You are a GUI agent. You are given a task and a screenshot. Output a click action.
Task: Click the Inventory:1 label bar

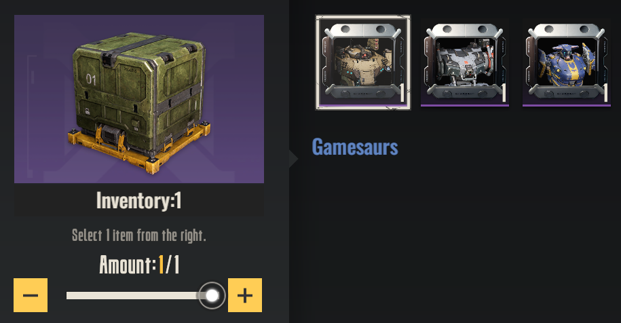(x=139, y=200)
